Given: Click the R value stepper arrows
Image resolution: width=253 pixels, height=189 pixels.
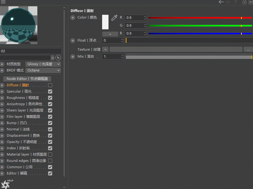Looking at the screenshot, I should coord(145,18).
